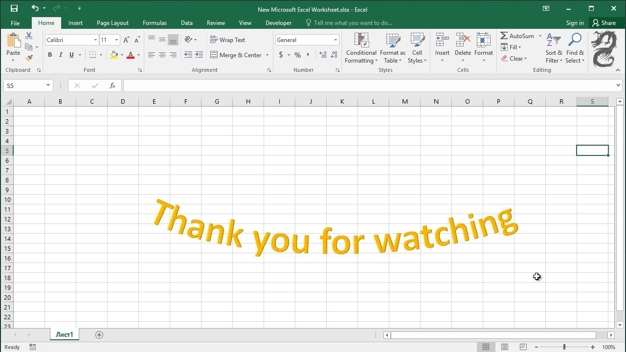Open the font size dropdown
This screenshot has width=626, height=352.
[x=116, y=40]
